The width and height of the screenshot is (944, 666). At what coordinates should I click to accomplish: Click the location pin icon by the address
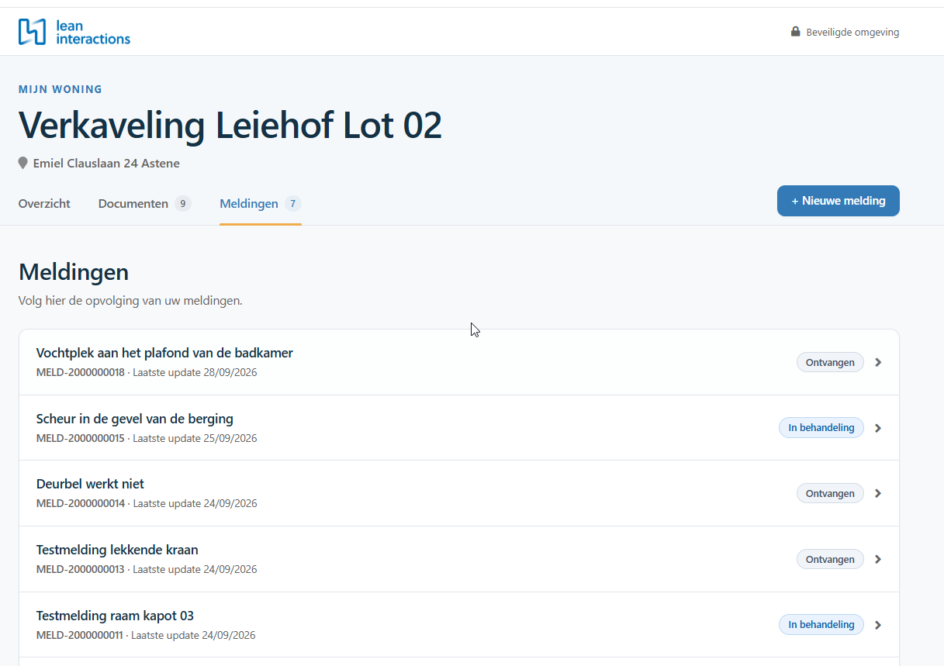click(23, 164)
